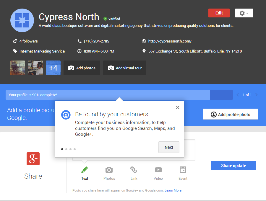Select the first tour step dot
Viewport: 266px width, 201px height.
(62, 149)
